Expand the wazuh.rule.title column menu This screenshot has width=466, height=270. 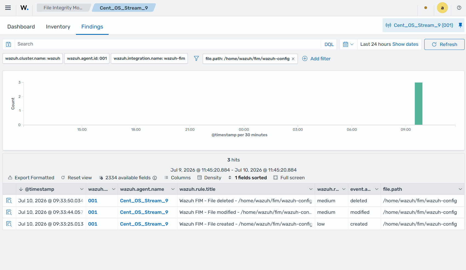coord(311,189)
